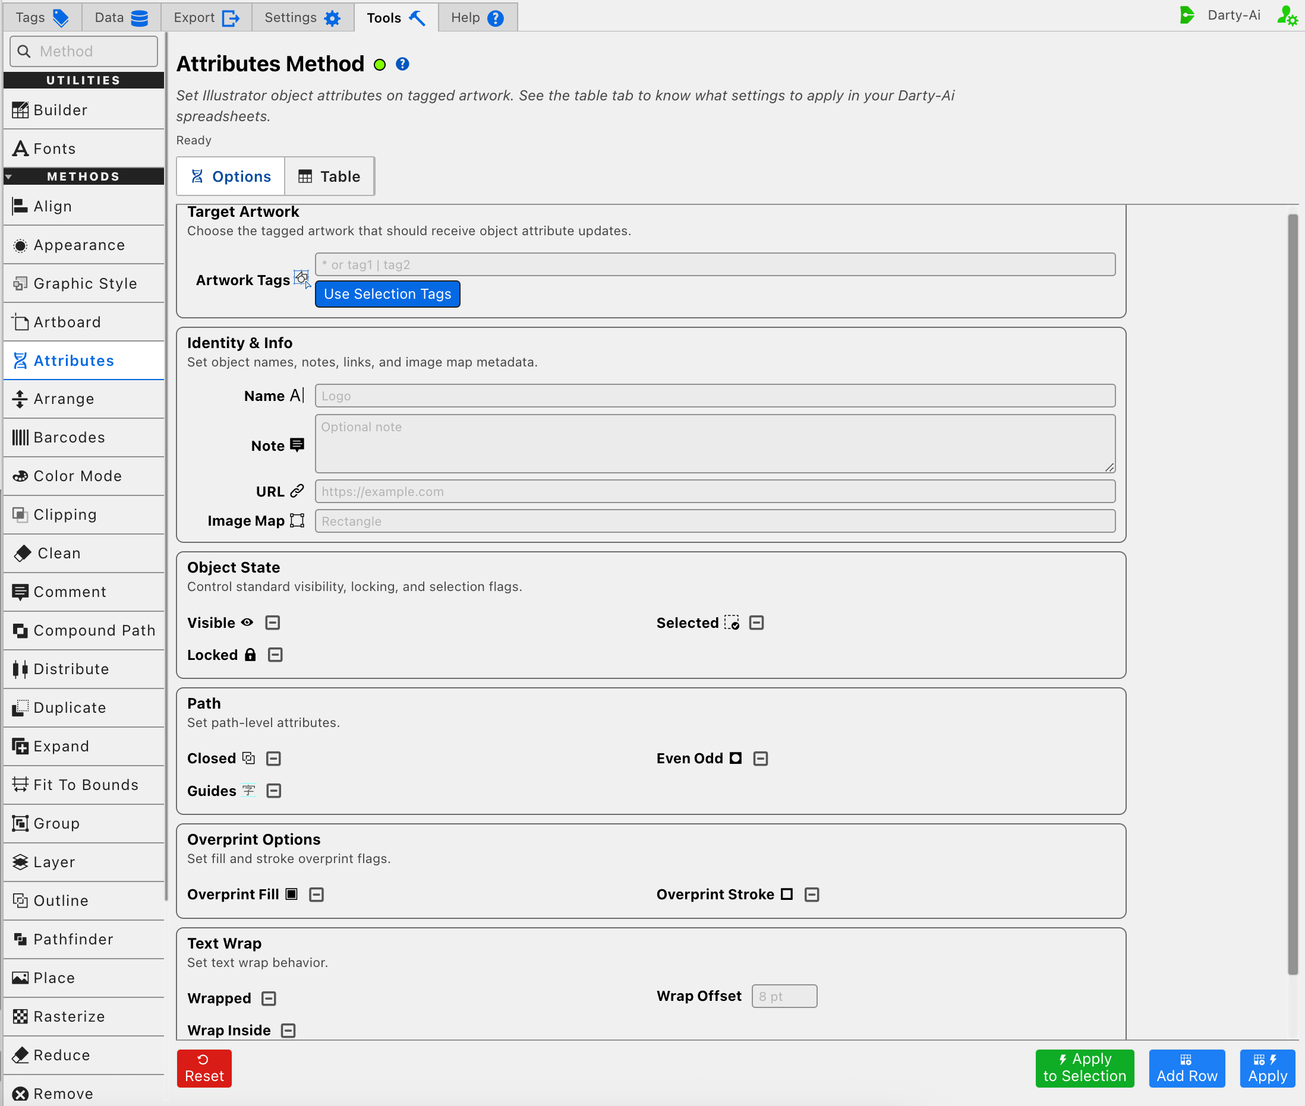Click the options panel vertical scrollbar
1305x1106 pixels.
point(1293,595)
